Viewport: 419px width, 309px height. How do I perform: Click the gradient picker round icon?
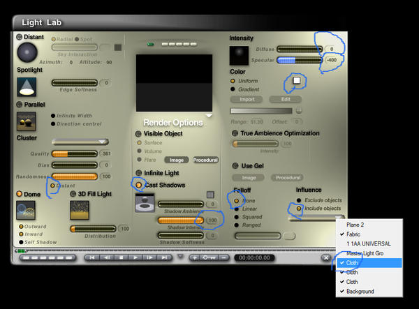[299, 110]
